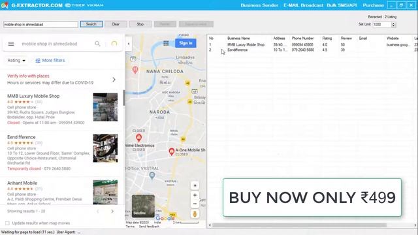The width and height of the screenshot is (418, 235).
Task: Click the map zoom out minus button
Action: pyautogui.click(x=195, y=204)
